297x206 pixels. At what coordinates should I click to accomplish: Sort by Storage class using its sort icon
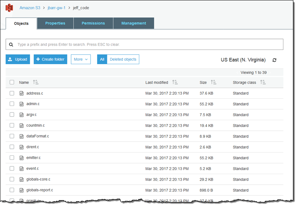(x=263, y=82)
